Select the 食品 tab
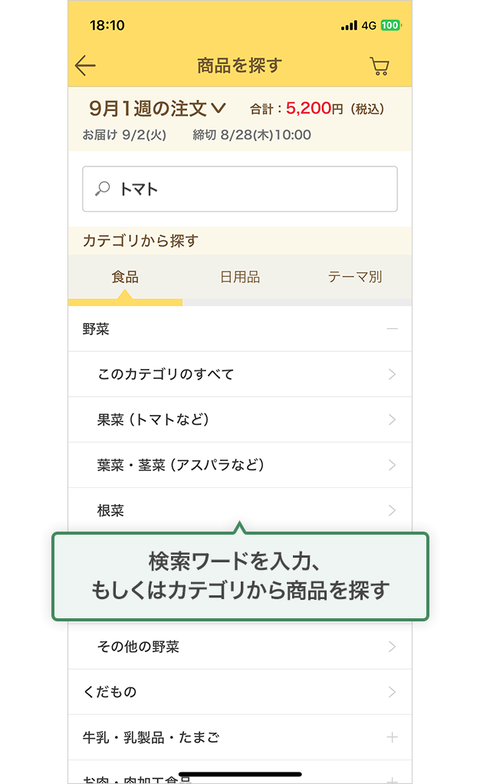The height and width of the screenshot is (784, 480). click(x=125, y=277)
